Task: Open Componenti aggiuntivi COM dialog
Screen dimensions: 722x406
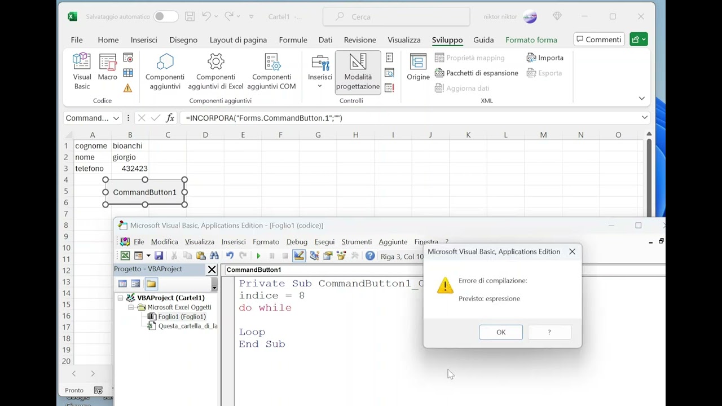Action: [x=271, y=71]
